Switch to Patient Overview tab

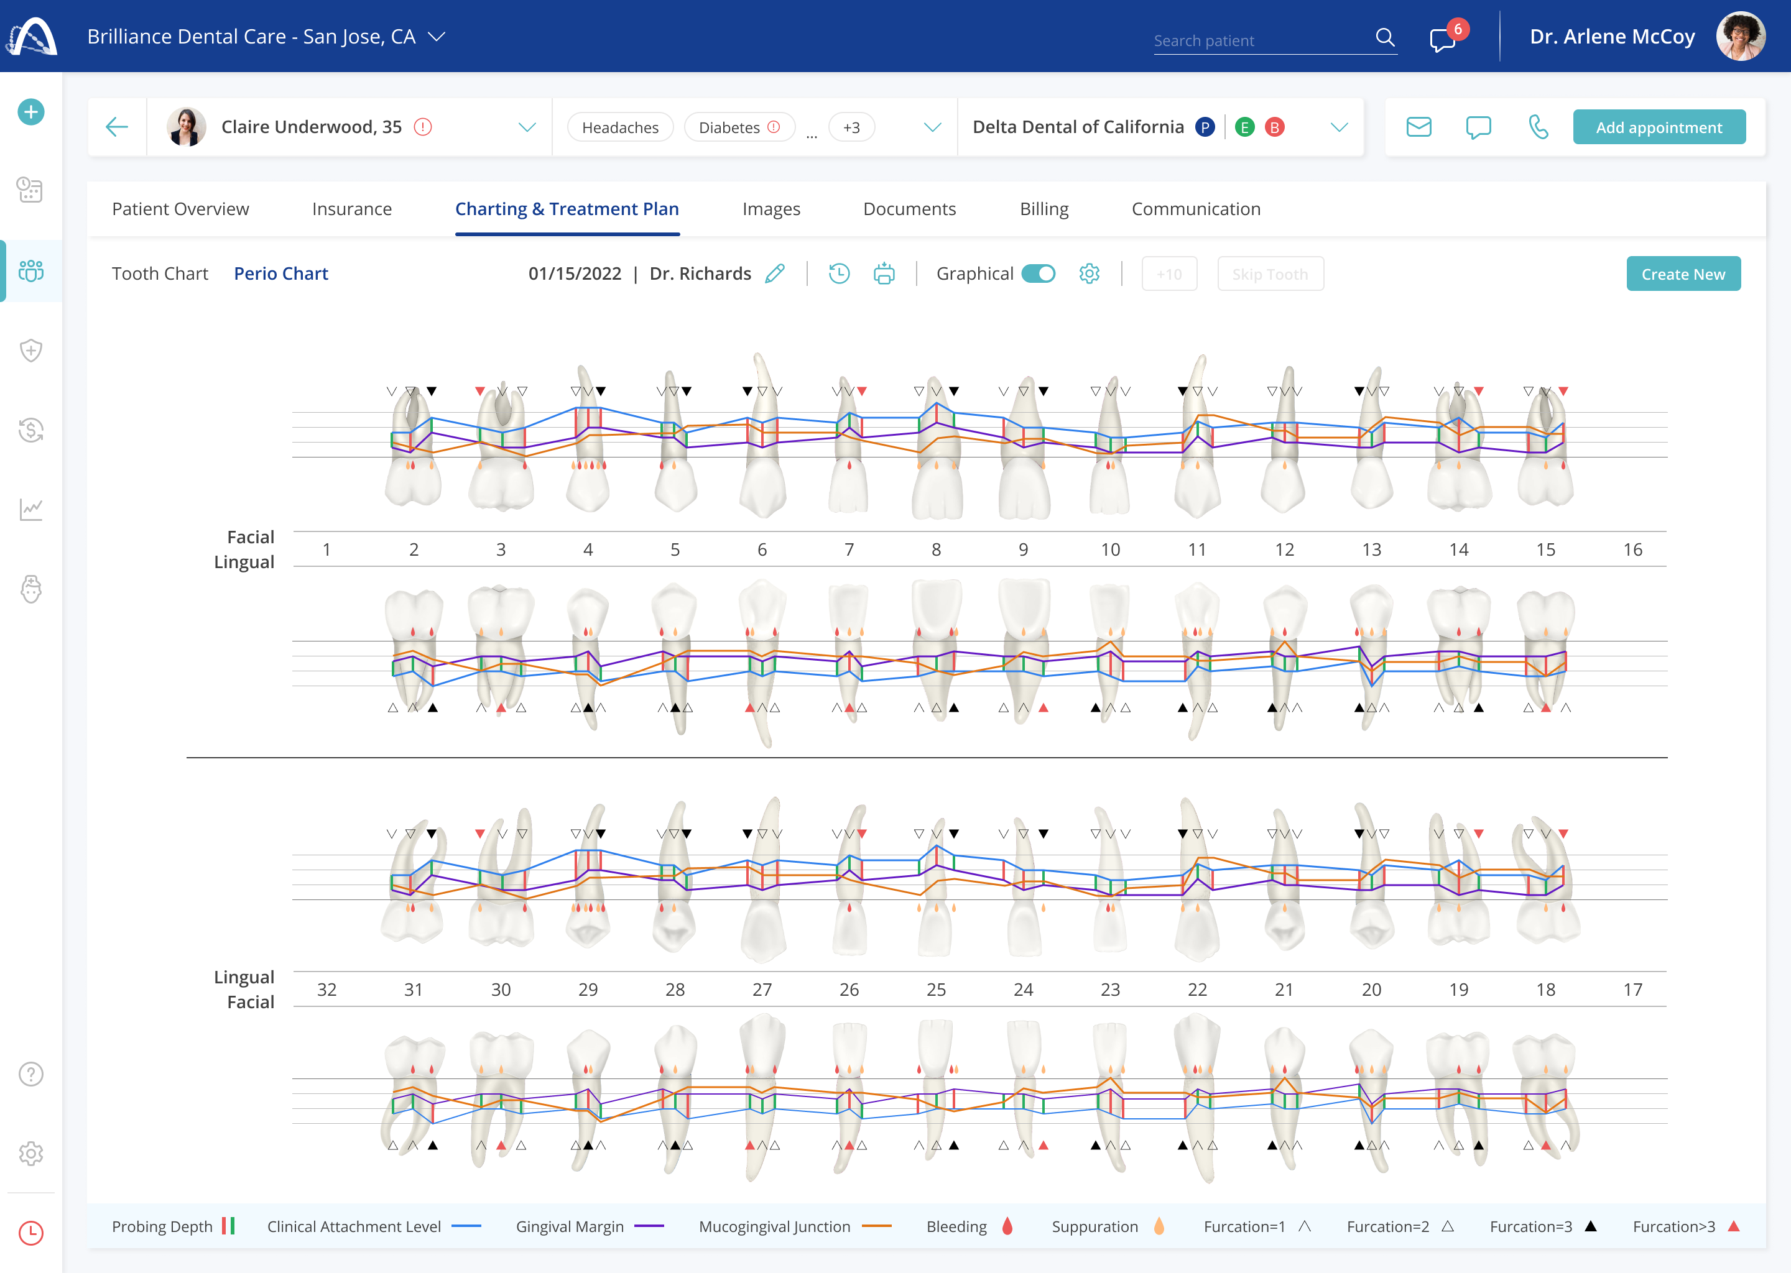tap(180, 209)
